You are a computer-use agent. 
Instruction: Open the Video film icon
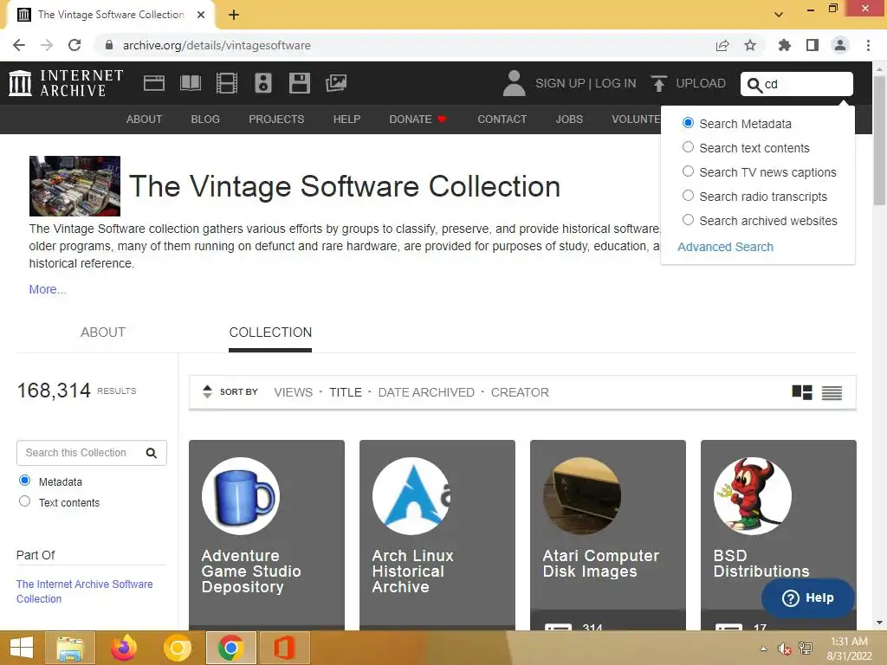pos(226,83)
